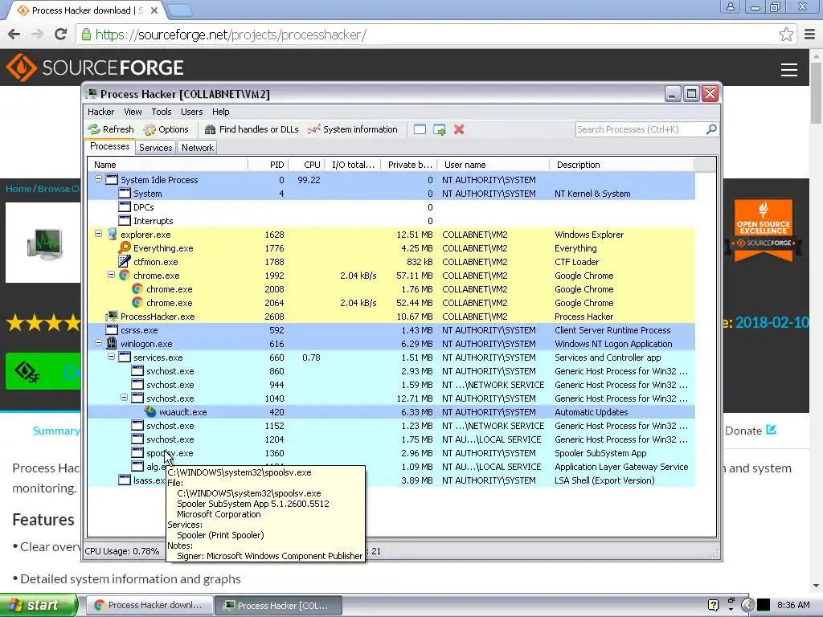Click the Refresh toolbar icon

[94, 129]
